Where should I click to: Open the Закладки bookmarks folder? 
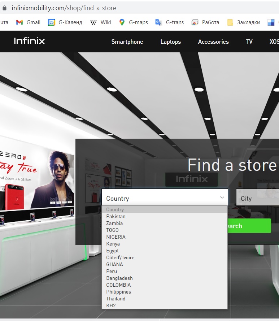(x=244, y=22)
